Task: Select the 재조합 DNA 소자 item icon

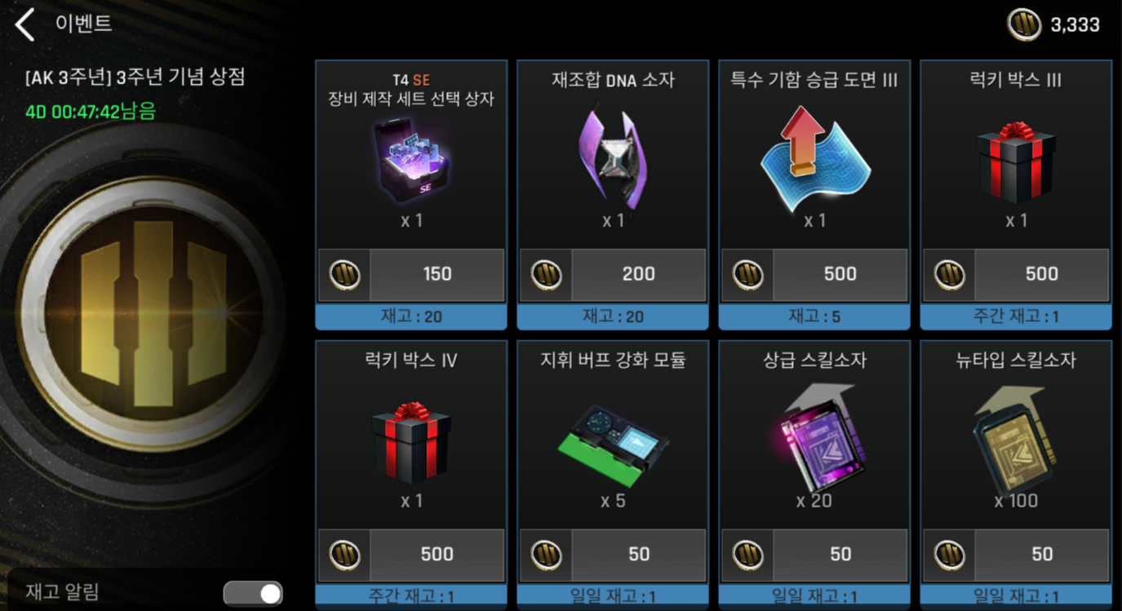Action: 612,158
